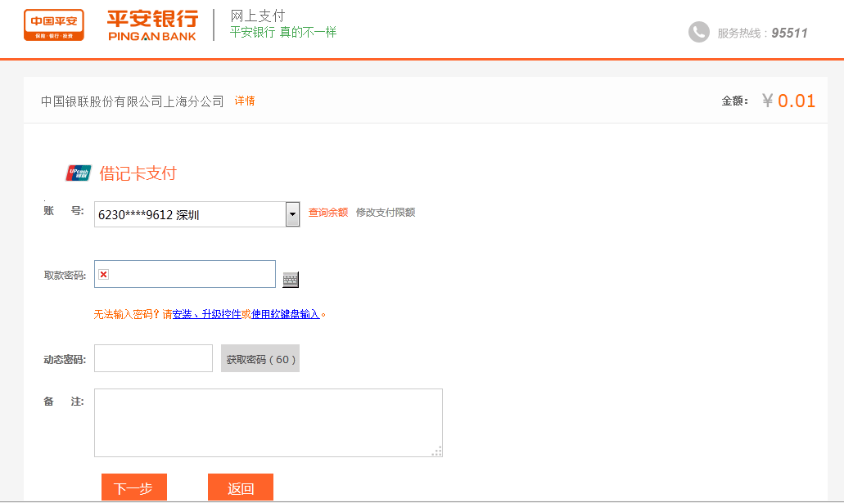Click the 中国平安 logo icon
The height and width of the screenshot is (503, 844).
point(54,25)
